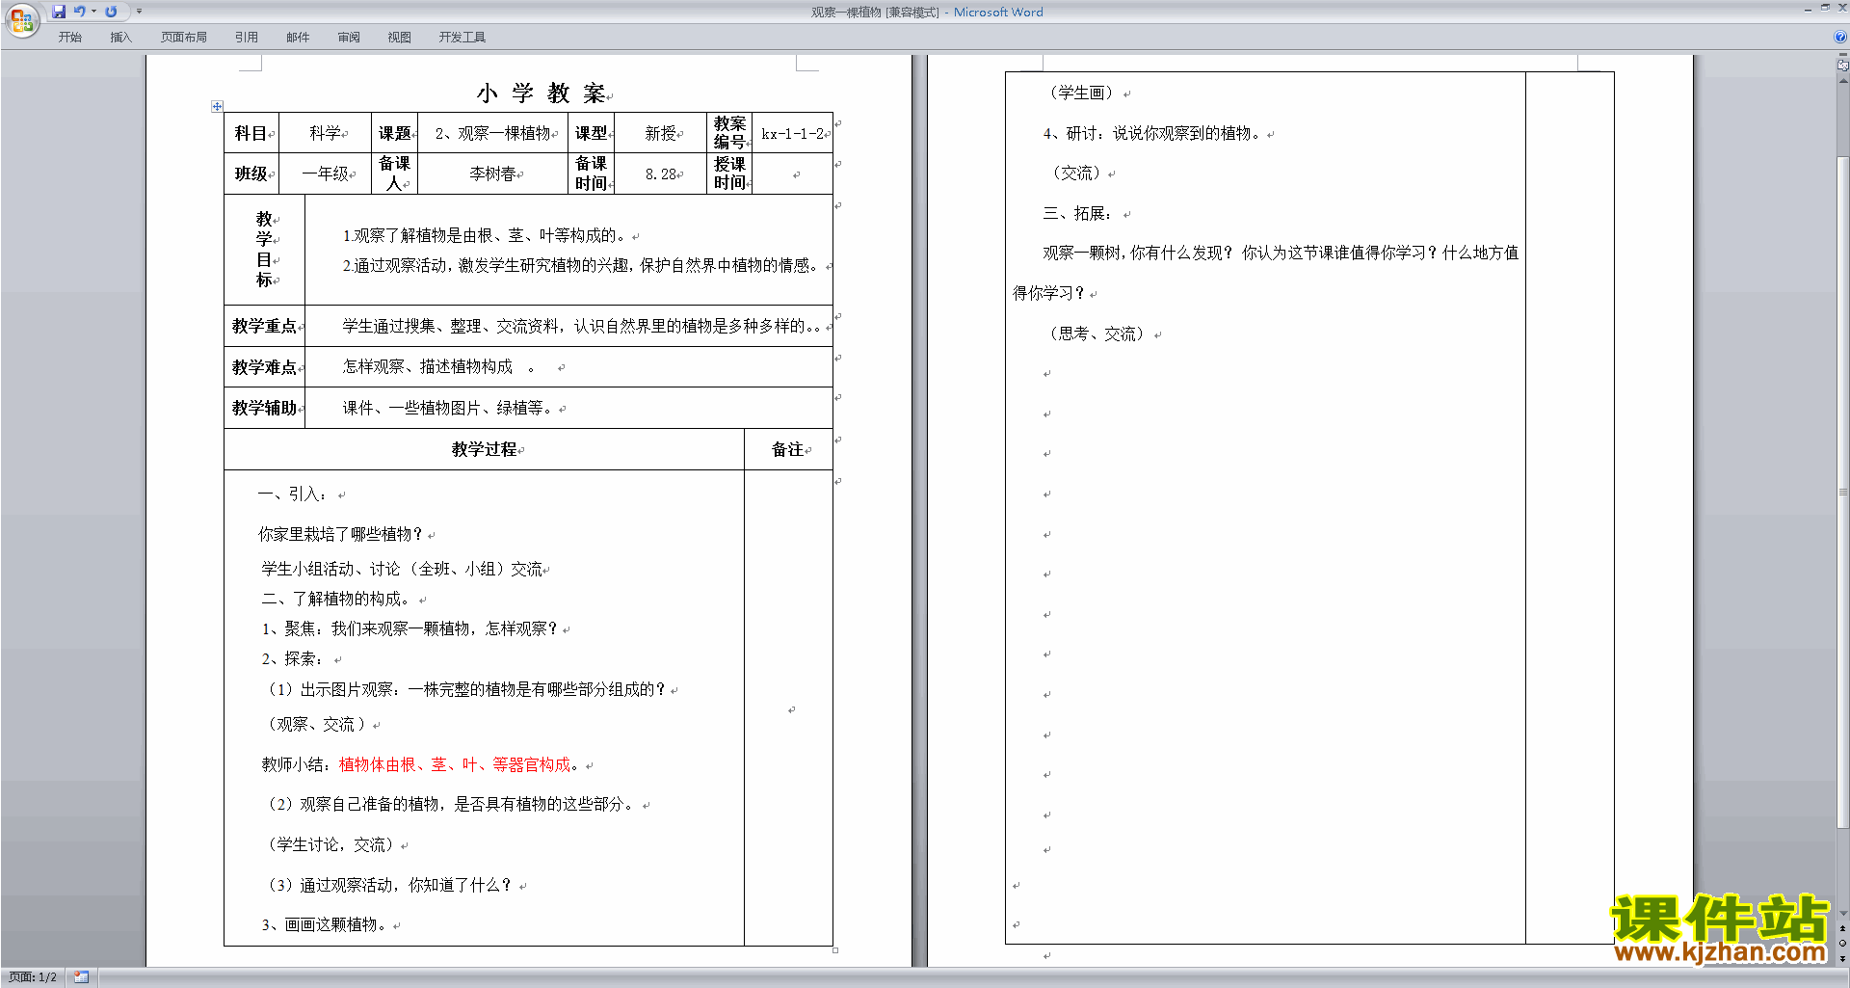This screenshot has width=1850, height=988.
Task: Click the line '3、画画这颗植物。'
Action: [x=325, y=924]
